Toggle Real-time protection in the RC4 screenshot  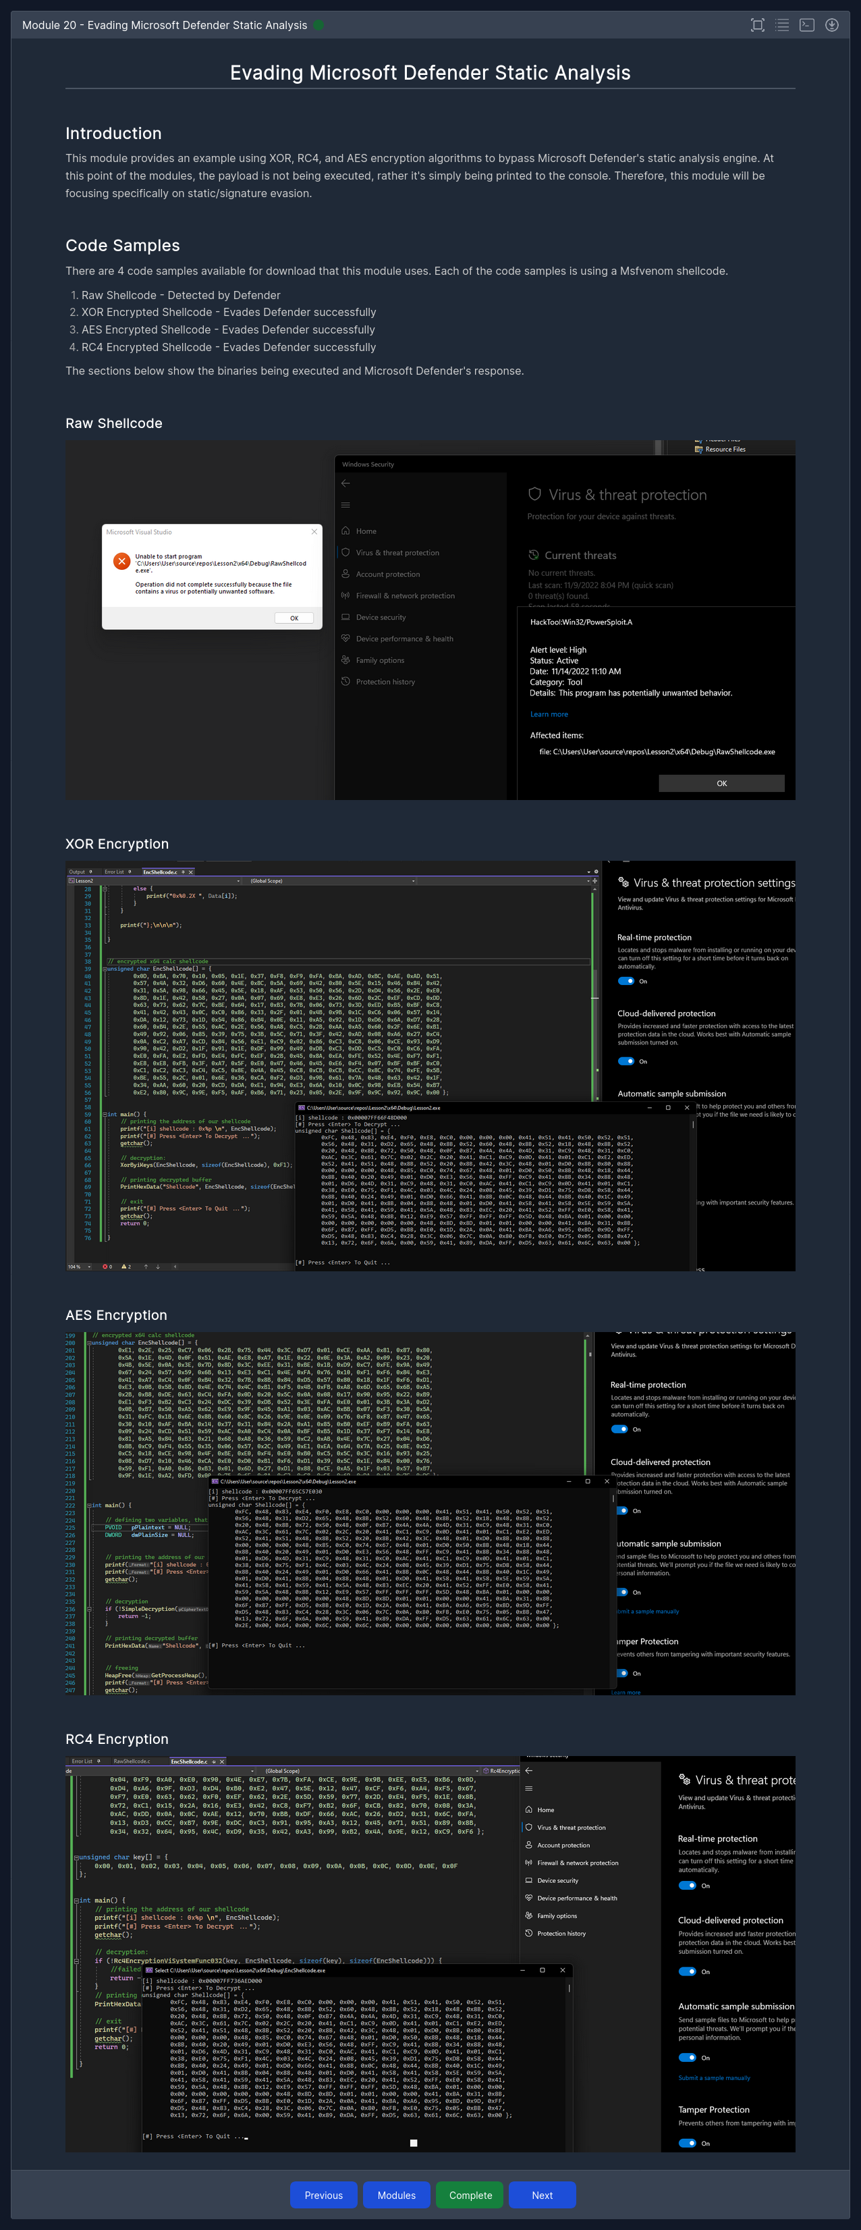688,1886
